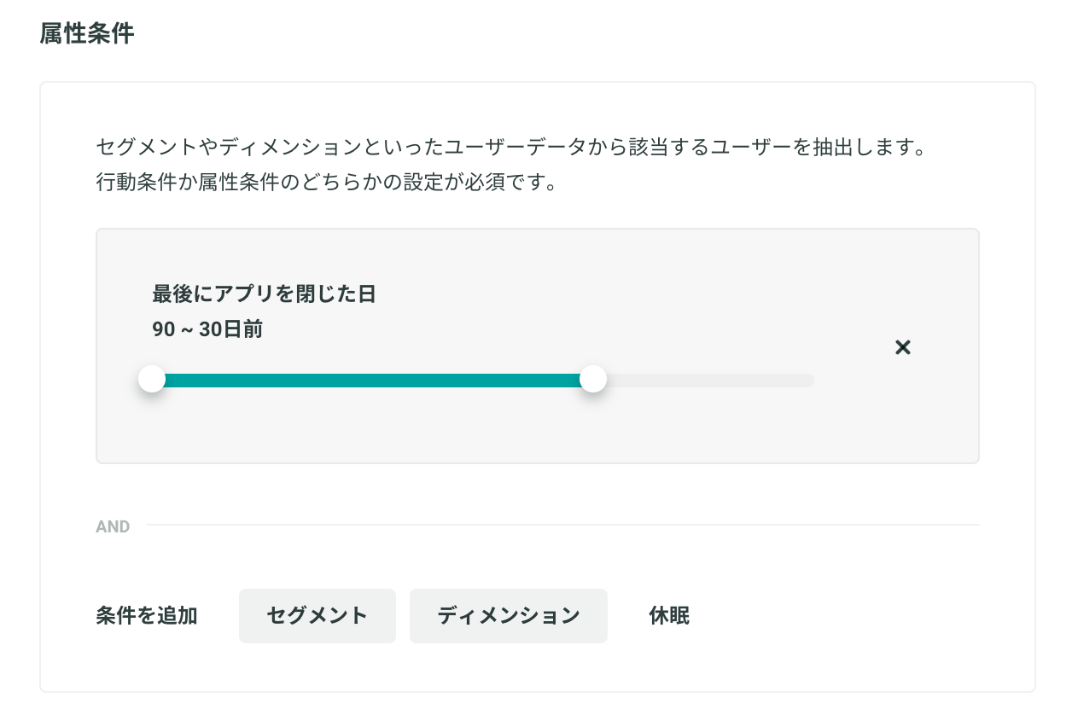Image resolution: width=1072 pixels, height=715 pixels.
Task: Add a セグメント condition
Action: tap(318, 616)
